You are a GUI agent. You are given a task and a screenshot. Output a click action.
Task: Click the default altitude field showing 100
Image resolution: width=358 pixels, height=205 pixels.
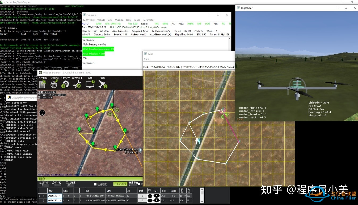(70, 185)
